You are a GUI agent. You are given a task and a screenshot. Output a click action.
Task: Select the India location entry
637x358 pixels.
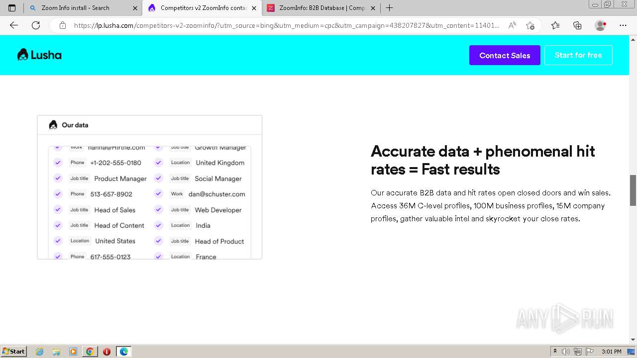(203, 225)
